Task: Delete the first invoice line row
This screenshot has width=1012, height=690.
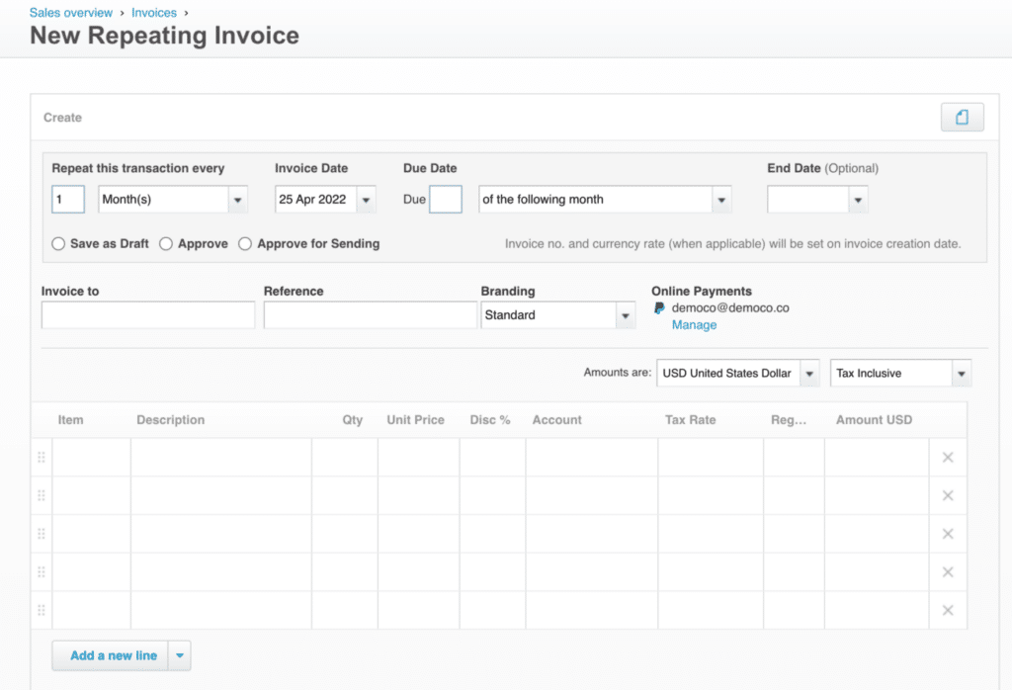Action: [948, 458]
